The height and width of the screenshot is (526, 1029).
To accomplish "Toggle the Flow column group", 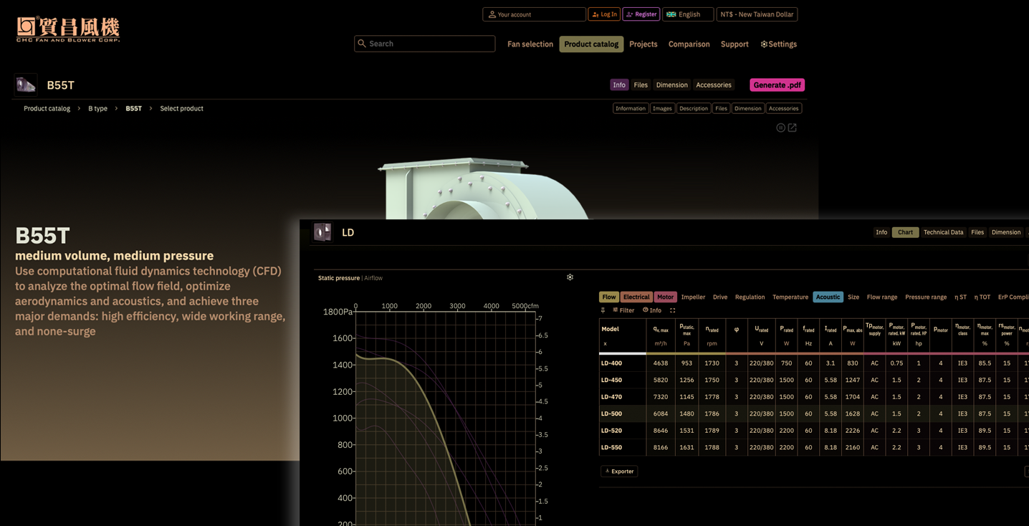I will 609,297.
